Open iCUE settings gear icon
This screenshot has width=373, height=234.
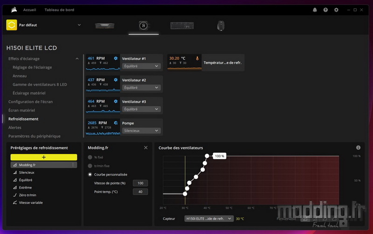coord(336,10)
